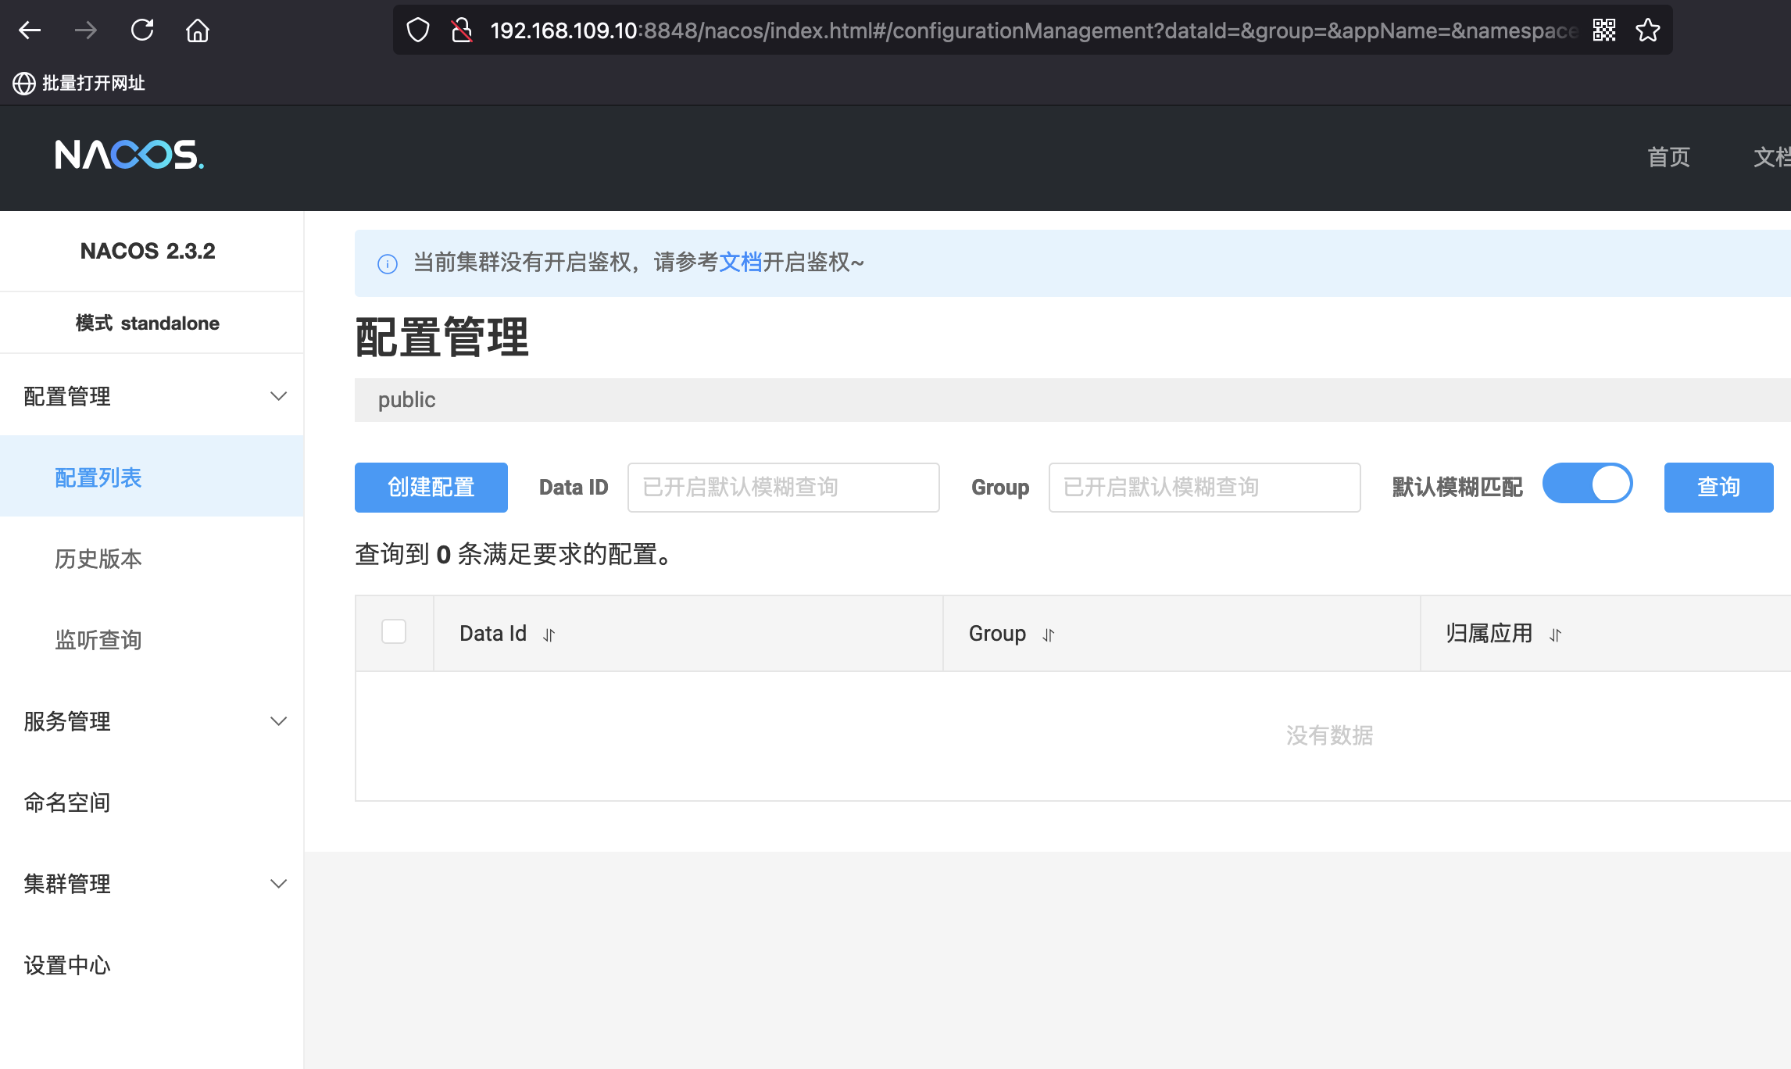Sort table by Data Id column
1791x1069 pixels.
click(x=549, y=635)
